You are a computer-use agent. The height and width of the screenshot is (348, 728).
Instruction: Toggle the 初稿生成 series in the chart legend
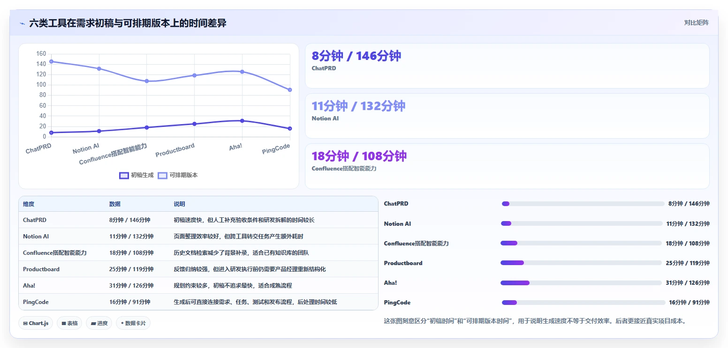(x=136, y=175)
